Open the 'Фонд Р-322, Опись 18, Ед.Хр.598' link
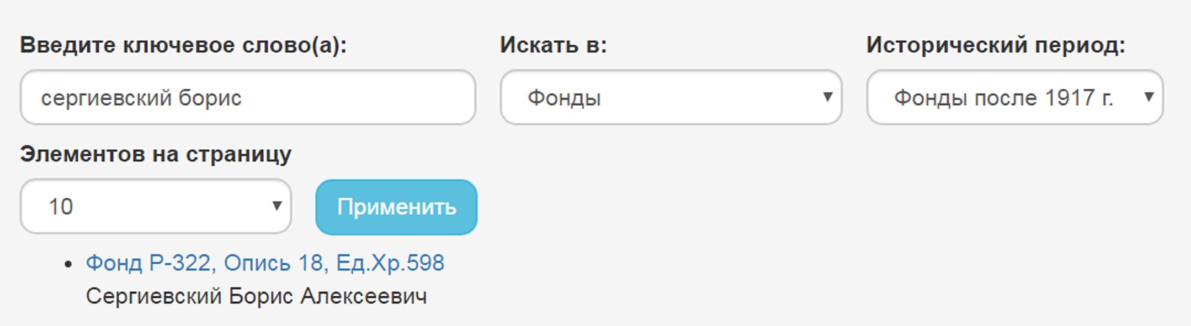 pyautogui.click(x=265, y=263)
